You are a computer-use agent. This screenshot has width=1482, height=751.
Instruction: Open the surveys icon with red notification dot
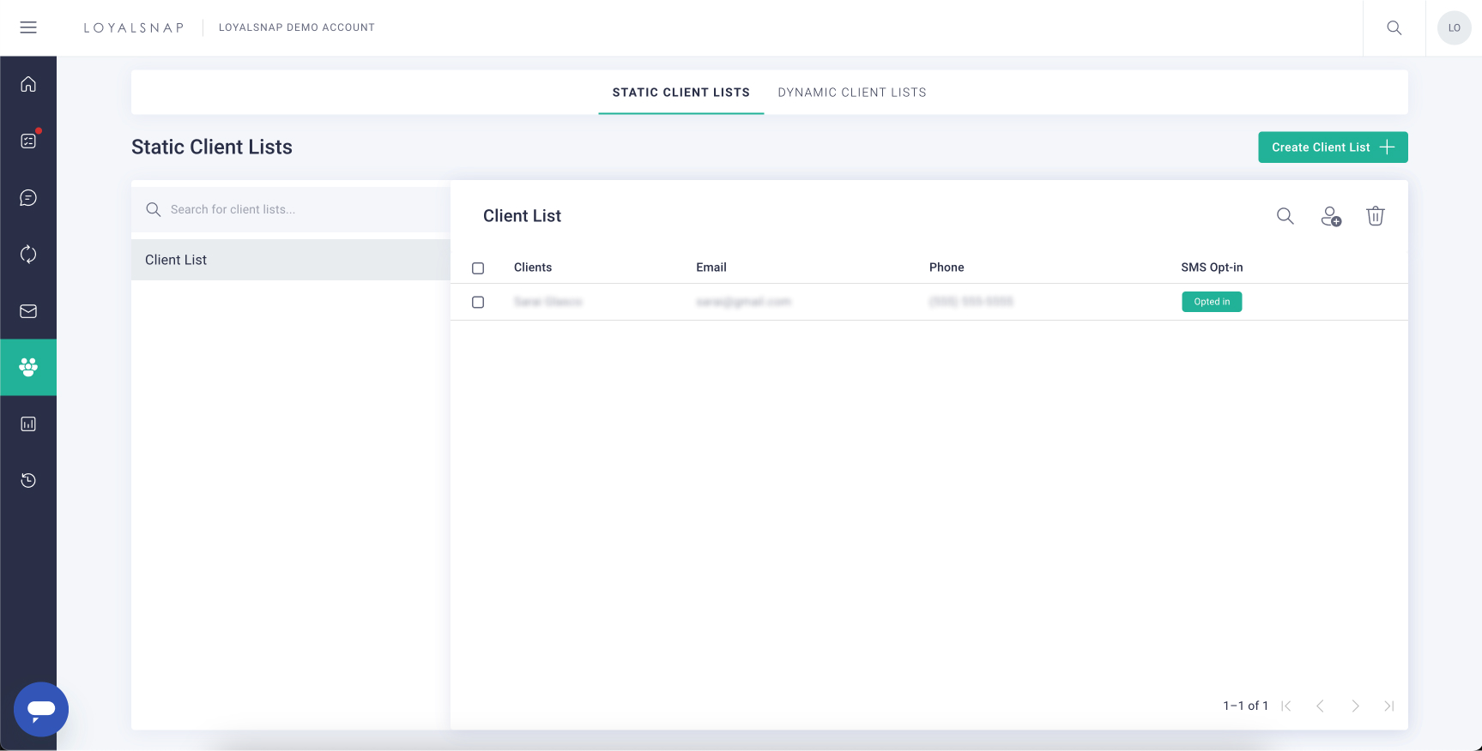tap(28, 141)
